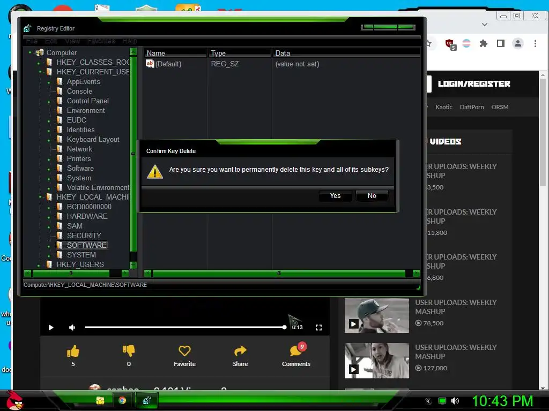Viewport: 549px width, 411px height.
Task: Open the View menu in Registry Editor
Action: point(72,41)
